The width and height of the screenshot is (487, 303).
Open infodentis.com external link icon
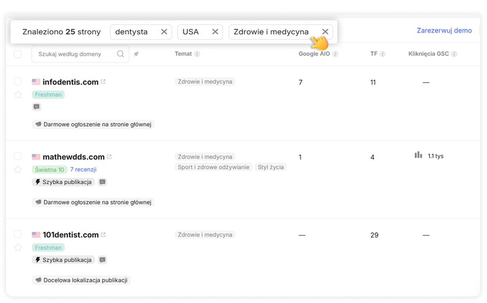tap(103, 82)
